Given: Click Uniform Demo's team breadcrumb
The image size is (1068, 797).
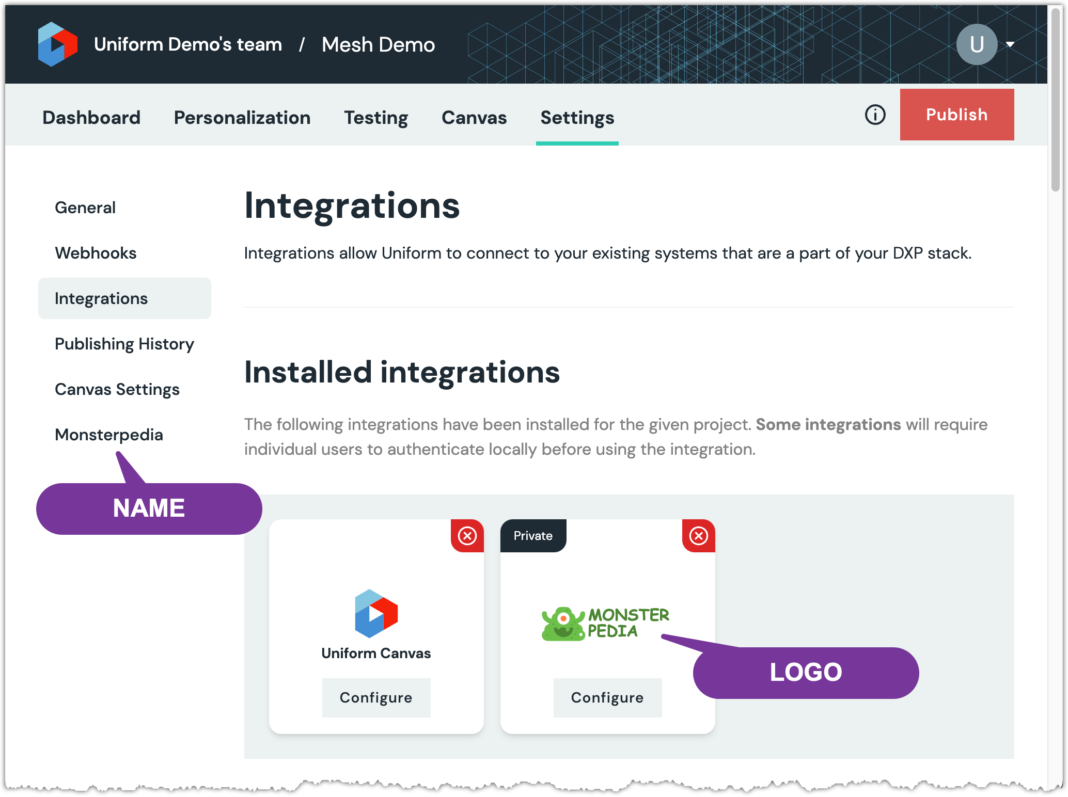Looking at the screenshot, I should tap(188, 44).
